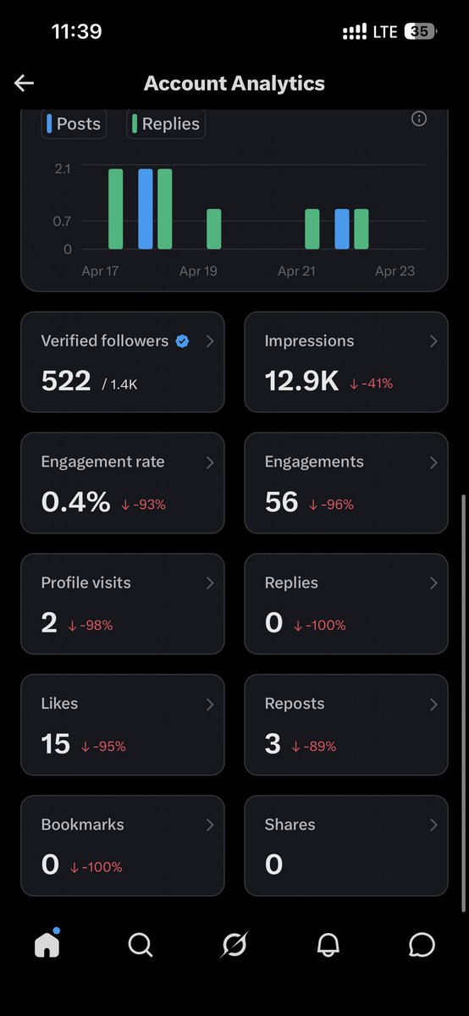Toggle the Posts series in chart legend
469x1016 pixels.
pyautogui.click(x=74, y=124)
